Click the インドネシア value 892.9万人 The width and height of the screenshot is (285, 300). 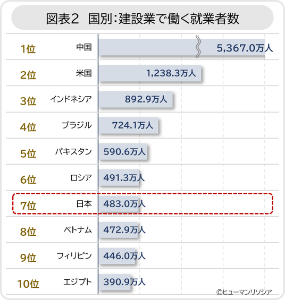[x=146, y=99]
